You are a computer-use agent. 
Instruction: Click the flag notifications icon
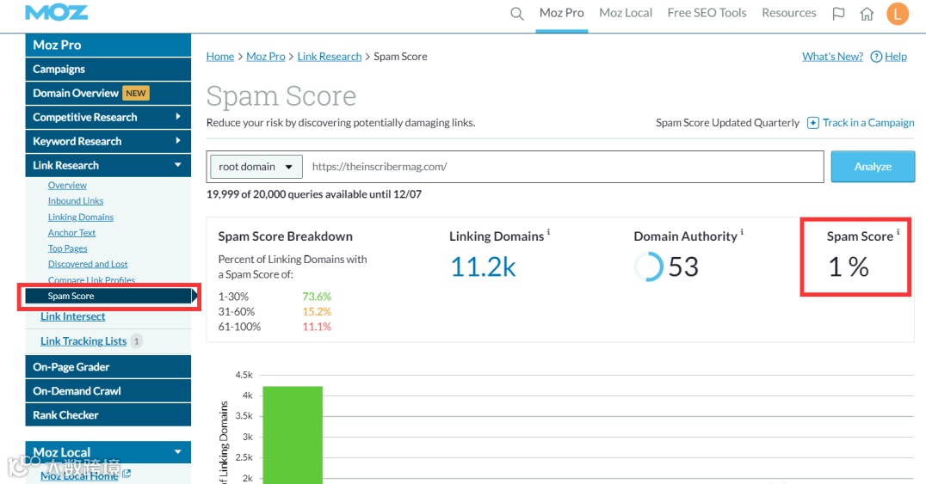838,14
